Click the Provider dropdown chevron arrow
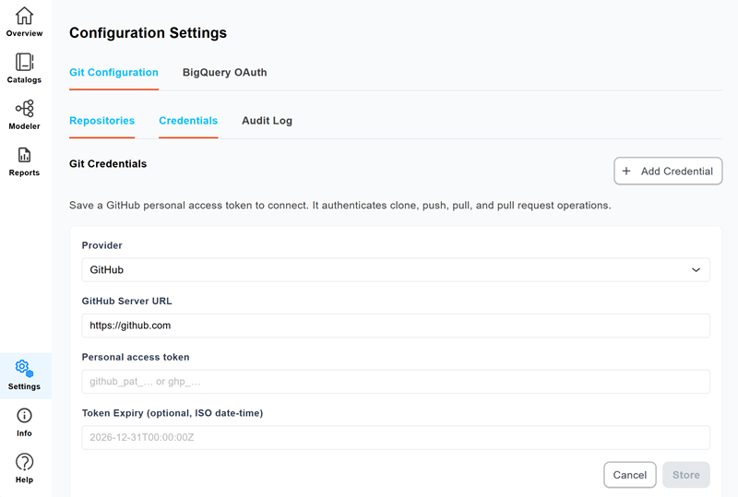Image resolution: width=738 pixels, height=497 pixels. tap(696, 269)
